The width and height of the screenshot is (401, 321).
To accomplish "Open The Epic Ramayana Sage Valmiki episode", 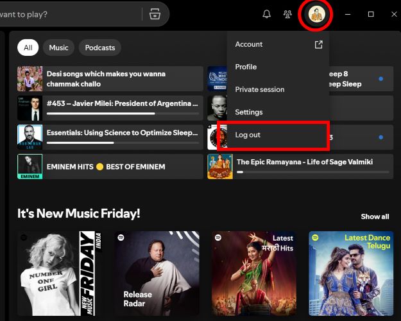I will pos(300,167).
